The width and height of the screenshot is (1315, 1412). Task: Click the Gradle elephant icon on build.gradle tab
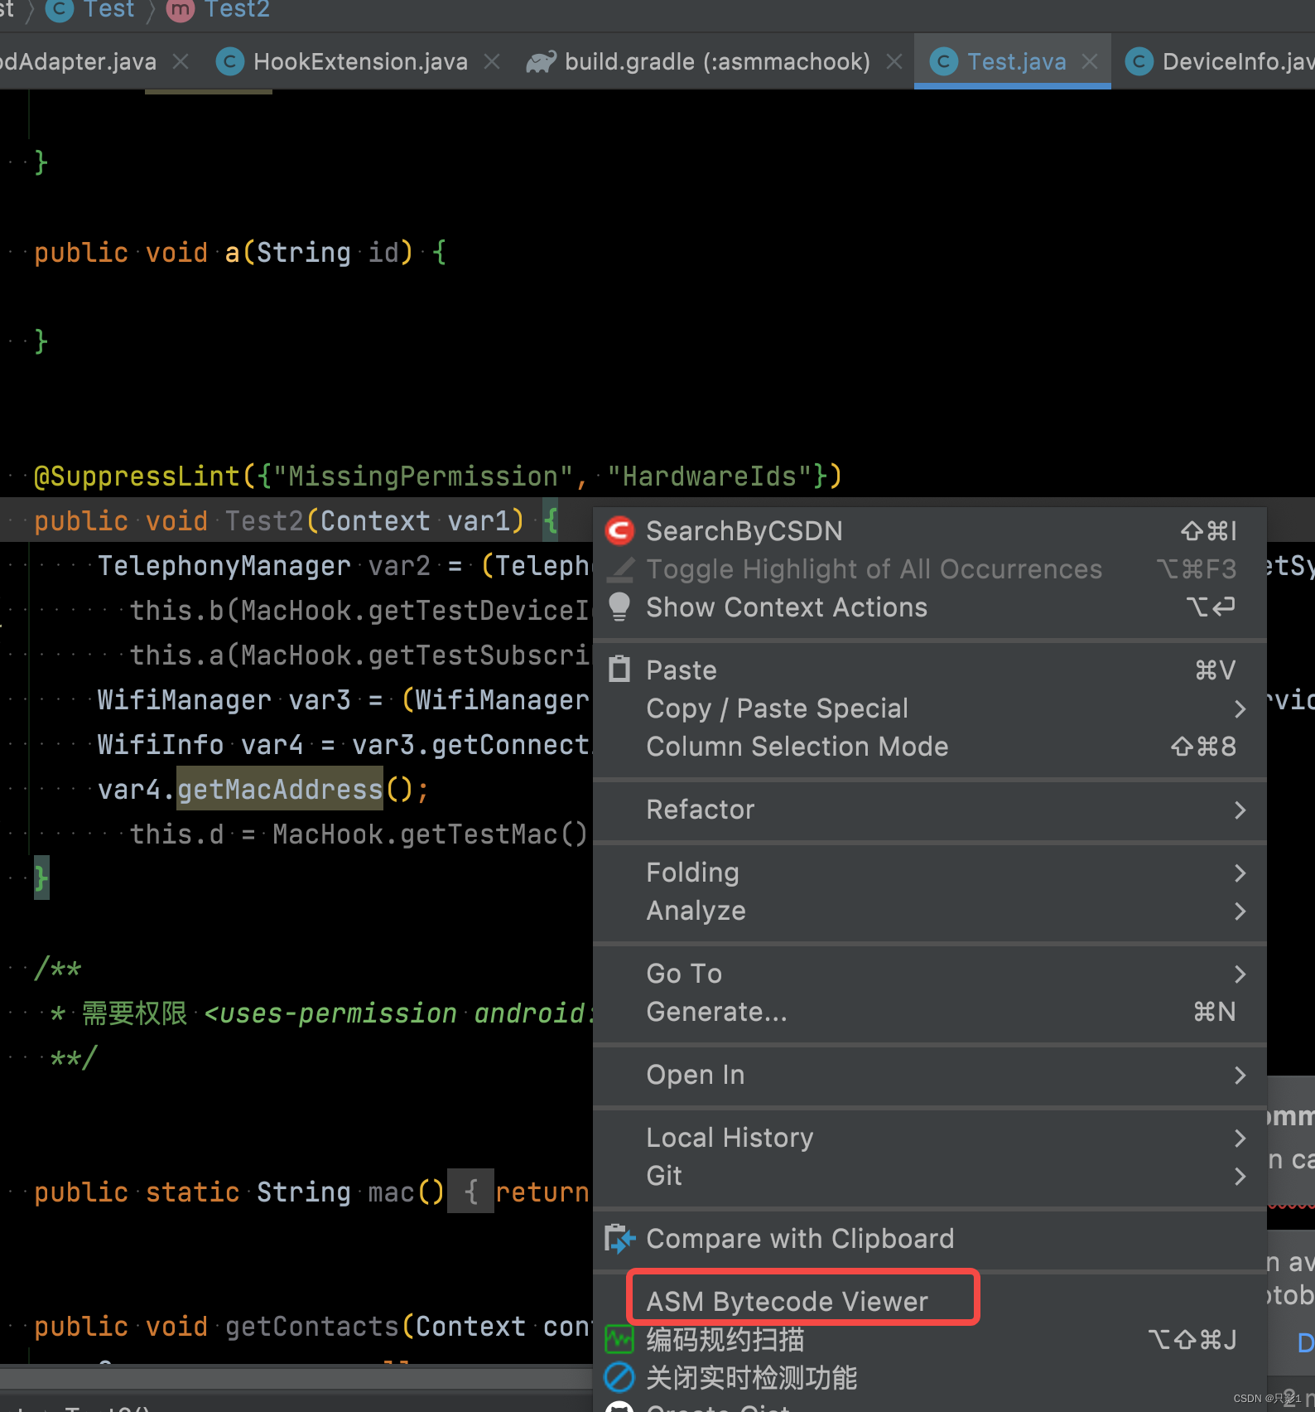(x=542, y=61)
